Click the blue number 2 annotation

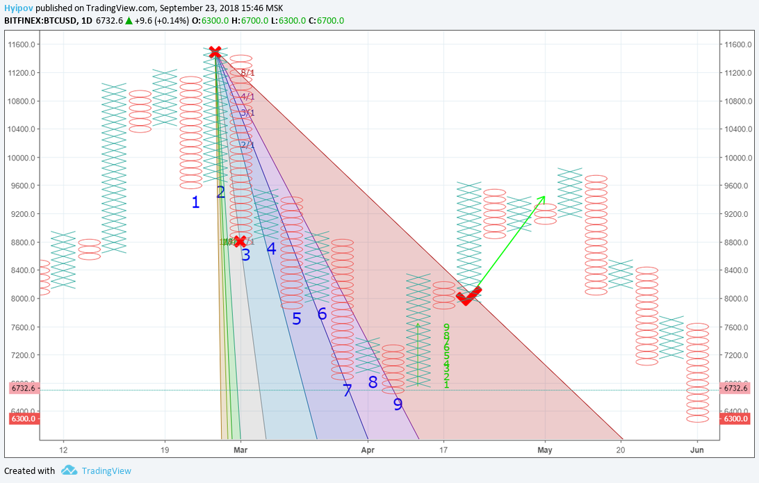tap(221, 192)
